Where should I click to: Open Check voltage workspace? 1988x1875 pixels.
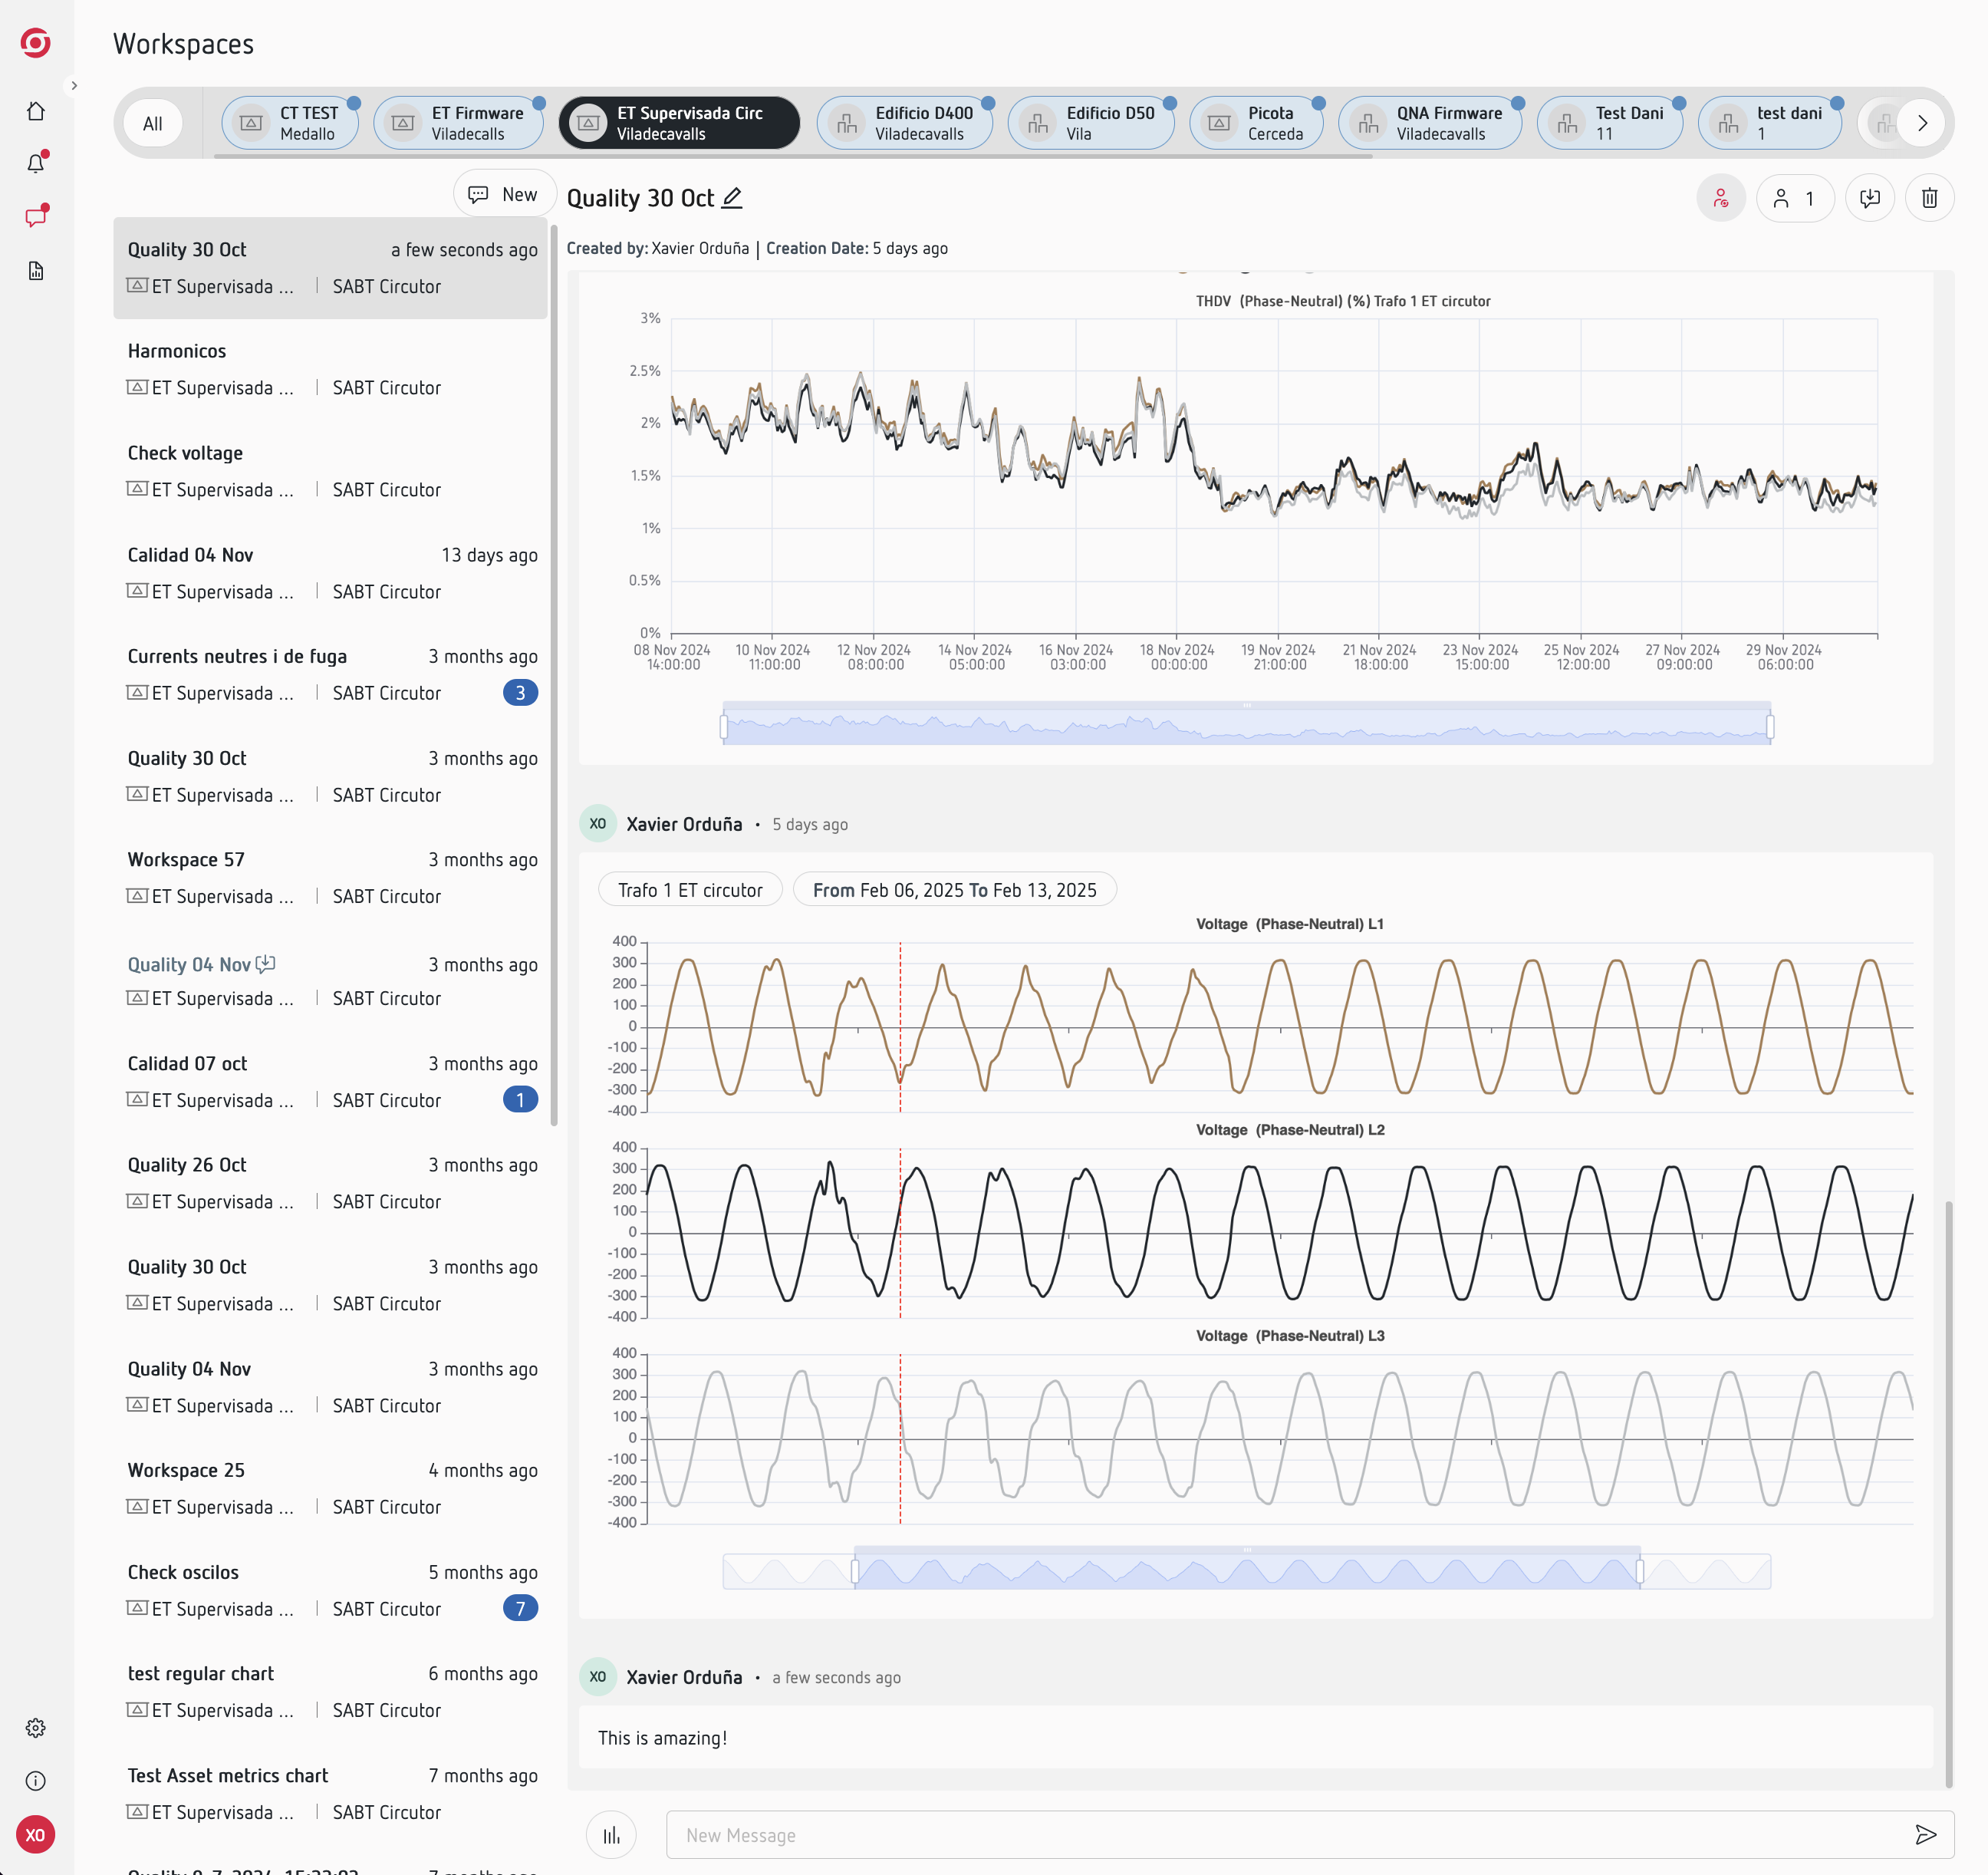[x=330, y=471]
